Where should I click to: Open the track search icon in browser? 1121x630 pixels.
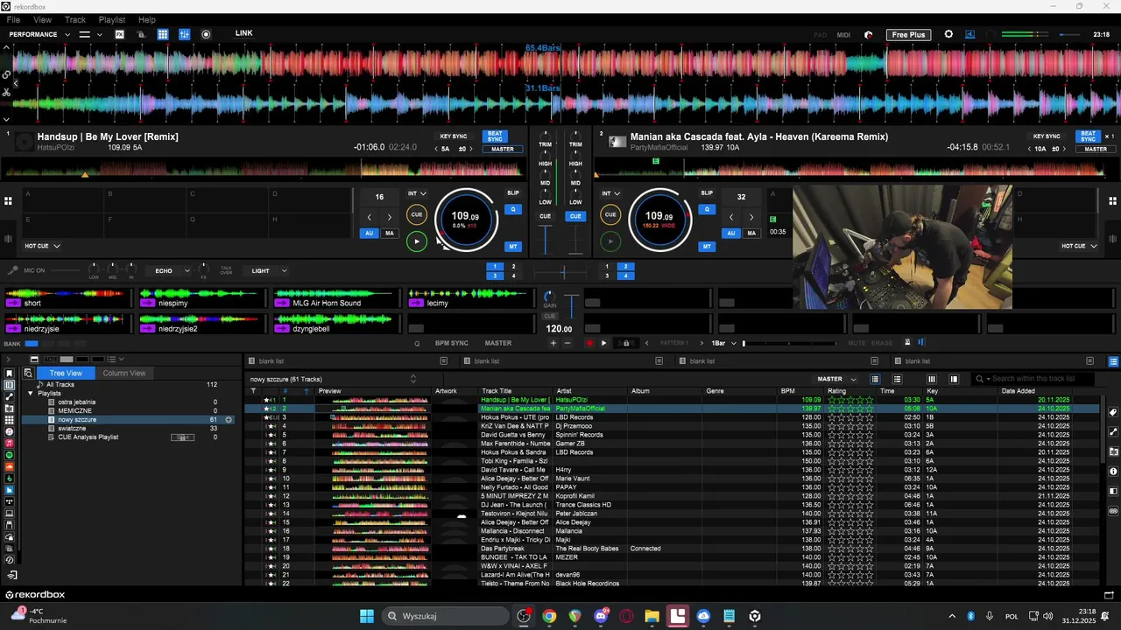tap(28, 373)
